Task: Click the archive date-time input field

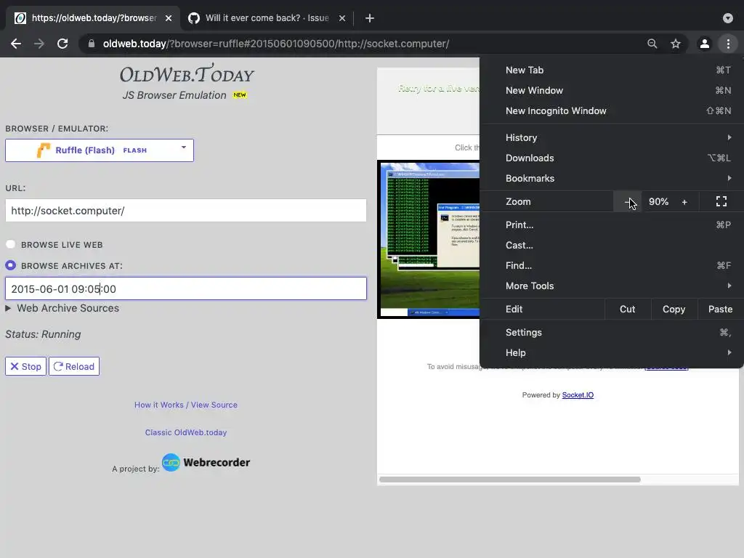Action: 185,288
